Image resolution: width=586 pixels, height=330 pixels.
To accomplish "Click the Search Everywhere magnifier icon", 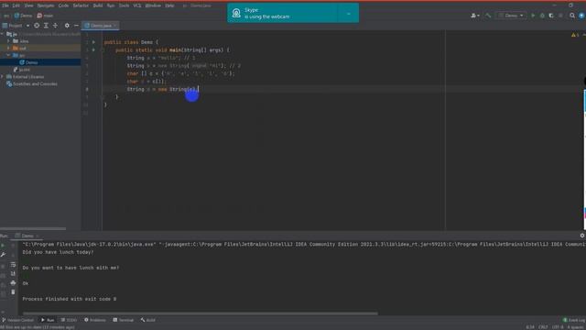I will [572, 16].
